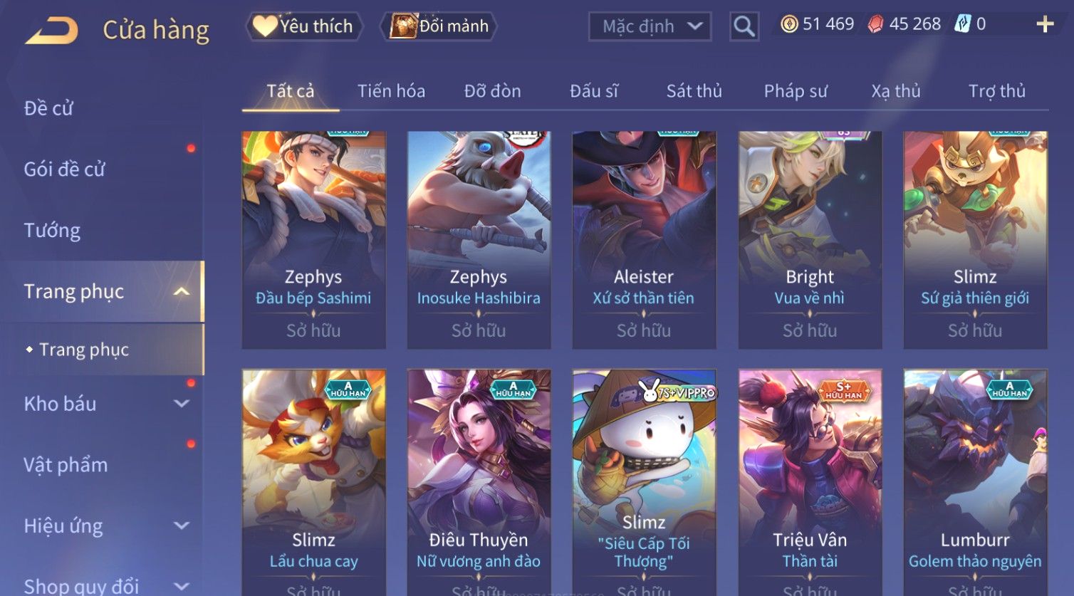1074x596 pixels.
Task: Click the back arrow icon
Action: (x=52, y=31)
